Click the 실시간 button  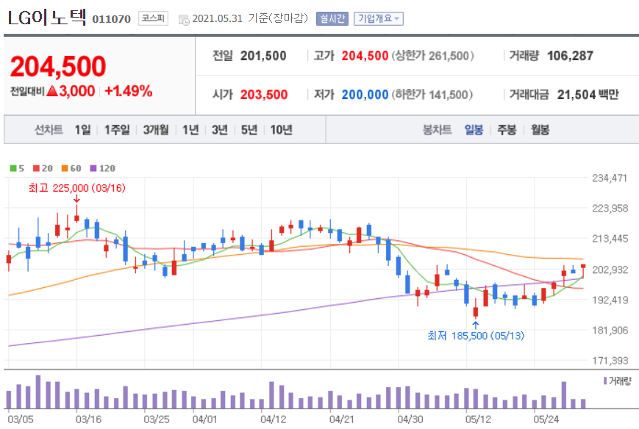(332, 18)
